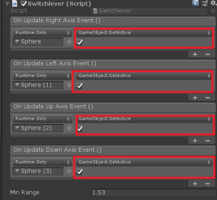
Task: Open the Switchlever component gear menu
Action: 213,3
